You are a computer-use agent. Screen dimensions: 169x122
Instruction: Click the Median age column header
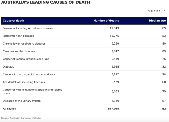click(x=157, y=21)
